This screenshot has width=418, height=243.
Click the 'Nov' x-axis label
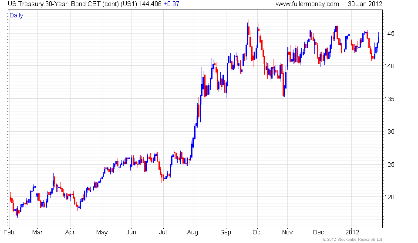[287, 233]
